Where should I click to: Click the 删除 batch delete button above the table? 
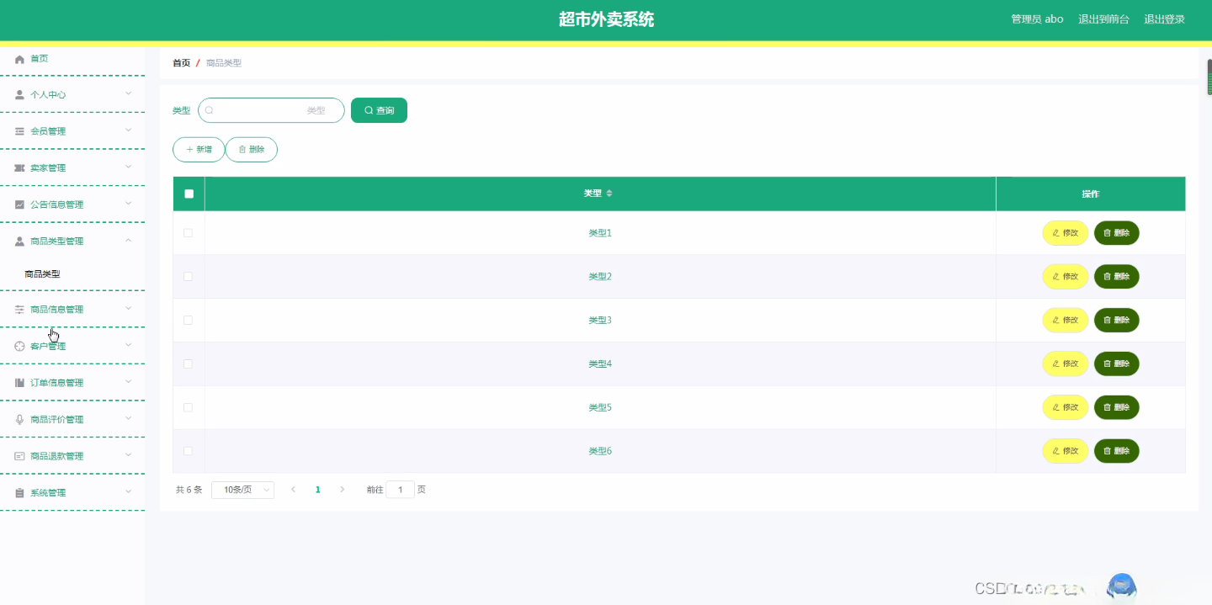point(252,150)
